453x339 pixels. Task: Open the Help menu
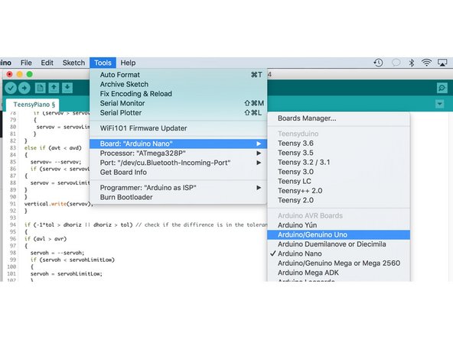[x=128, y=63]
